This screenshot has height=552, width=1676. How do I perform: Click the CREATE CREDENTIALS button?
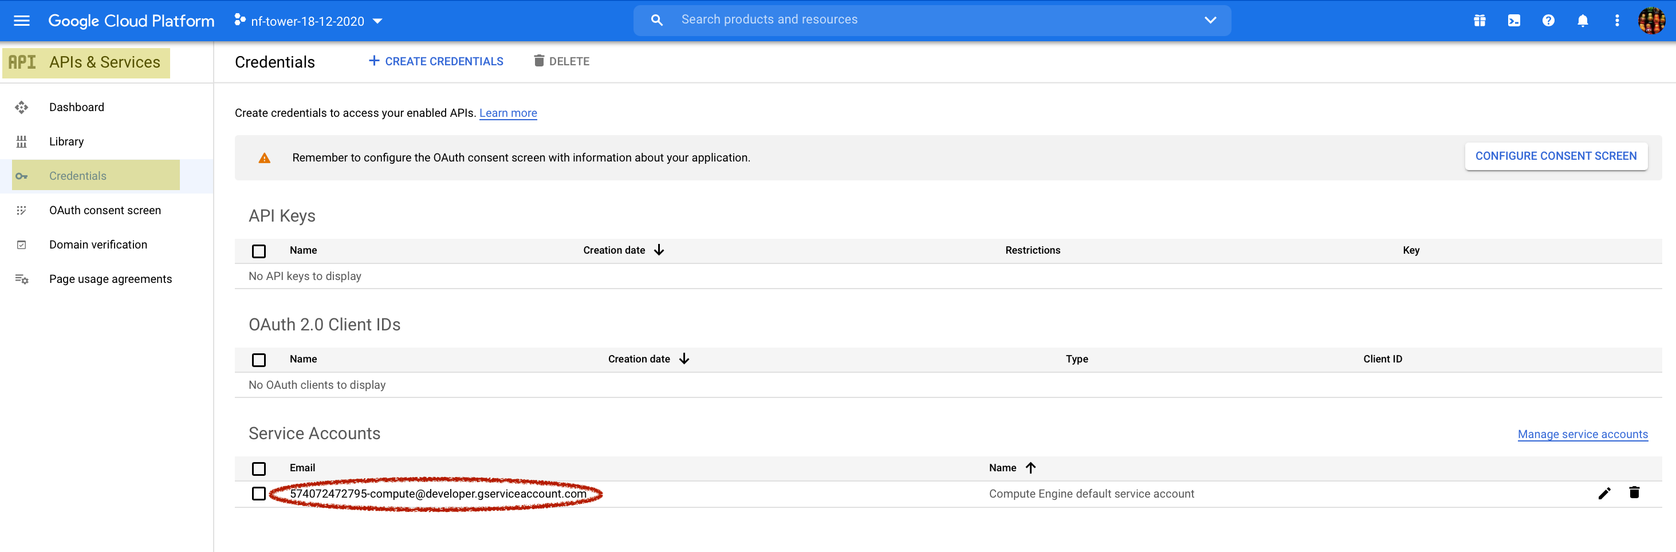click(x=436, y=61)
